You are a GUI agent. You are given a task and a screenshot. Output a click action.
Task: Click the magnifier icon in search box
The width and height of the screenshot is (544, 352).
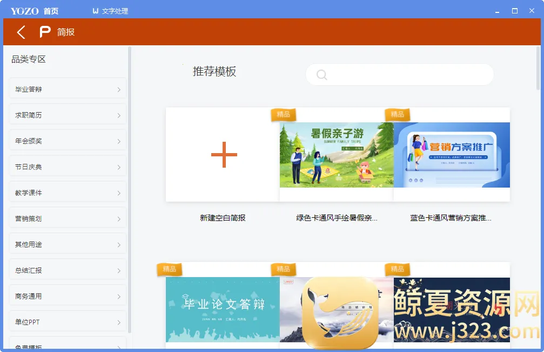tap(322, 75)
